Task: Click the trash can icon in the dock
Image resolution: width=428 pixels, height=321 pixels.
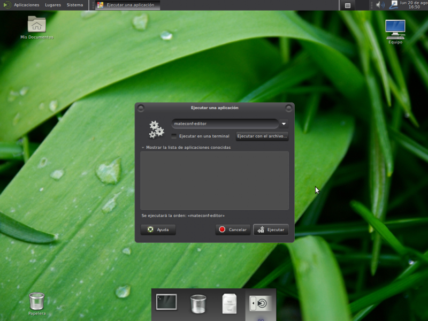Action: coord(198,303)
